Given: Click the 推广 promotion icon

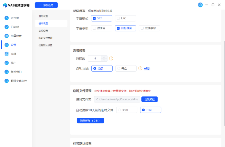Looking at the screenshot, I should point(6,63).
